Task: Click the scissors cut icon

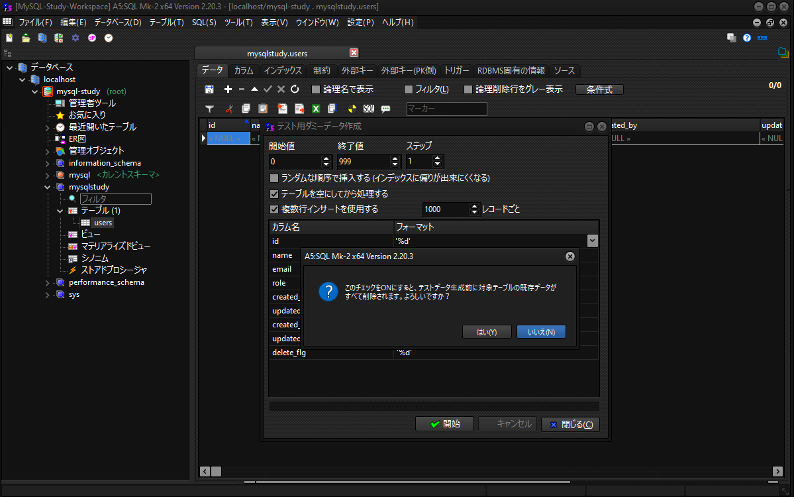Action: [x=229, y=109]
